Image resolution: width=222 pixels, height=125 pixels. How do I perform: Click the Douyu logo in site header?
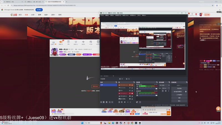[14, 15]
